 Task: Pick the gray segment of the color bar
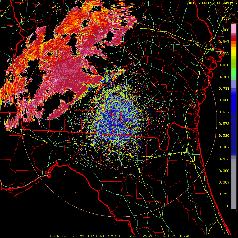(x=234, y=184)
